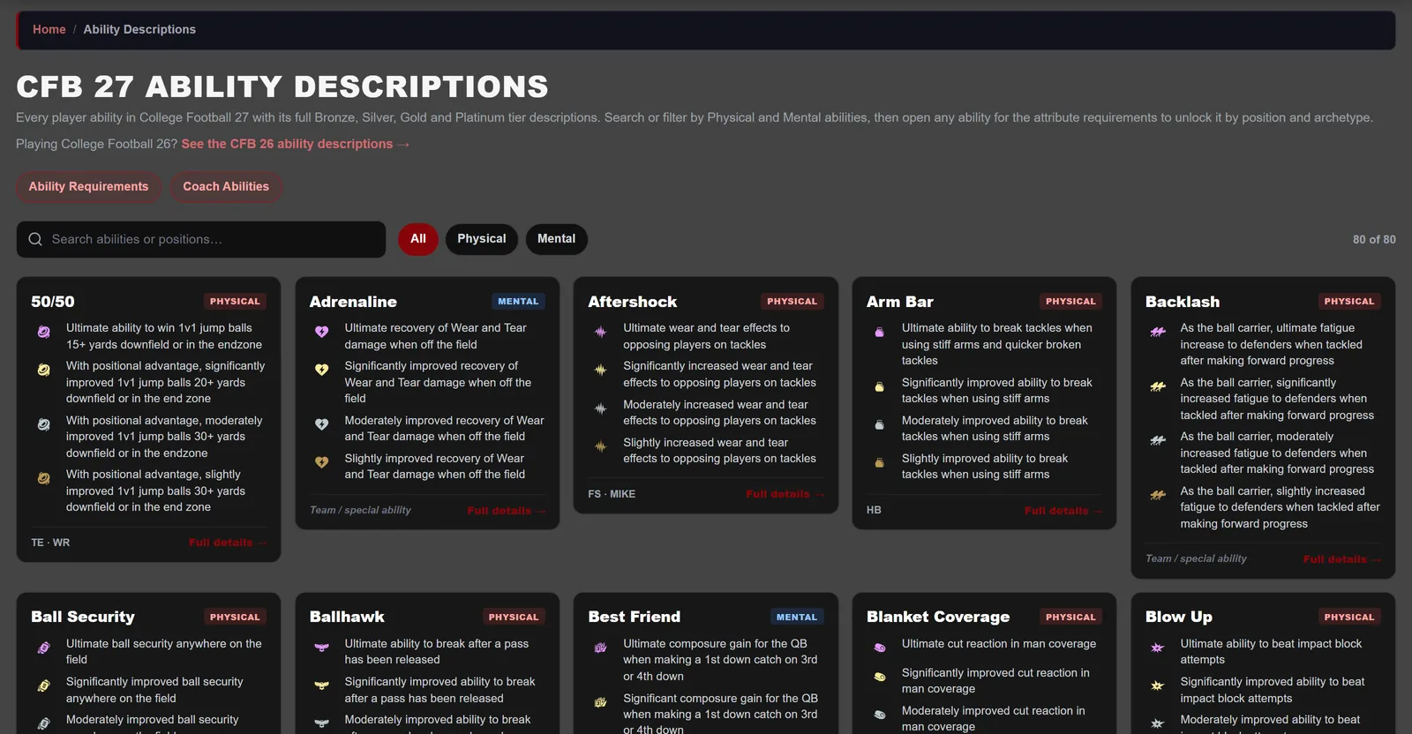
Task: Click the Best Friend card title
Action: 635,617
